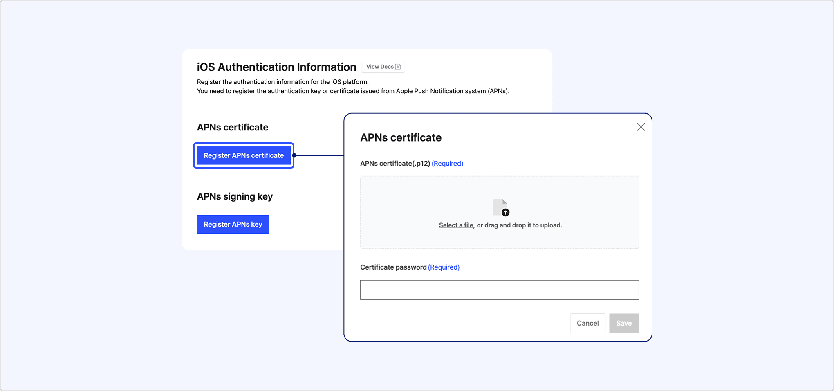The image size is (834, 391).
Task: Cancel the certificate registration
Action: click(587, 323)
